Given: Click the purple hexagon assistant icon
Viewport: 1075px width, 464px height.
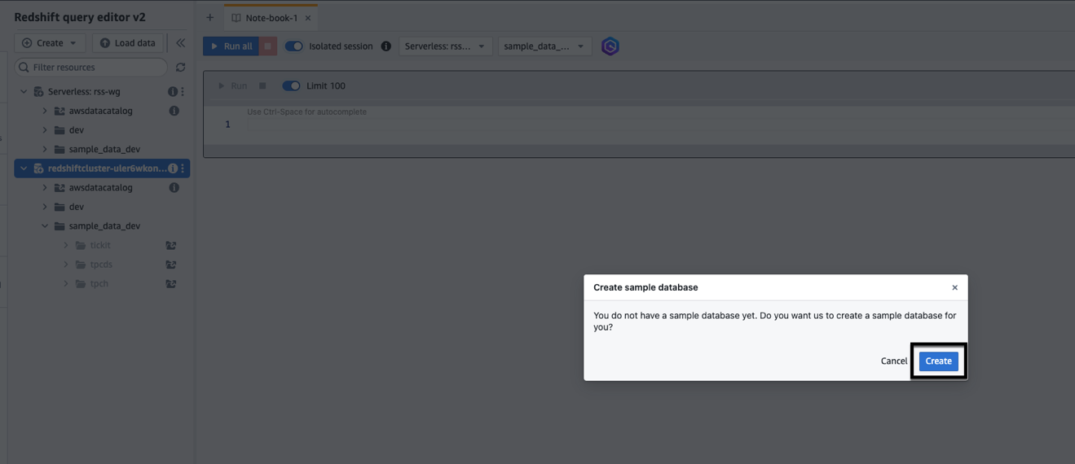Looking at the screenshot, I should click(x=610, y=46).
